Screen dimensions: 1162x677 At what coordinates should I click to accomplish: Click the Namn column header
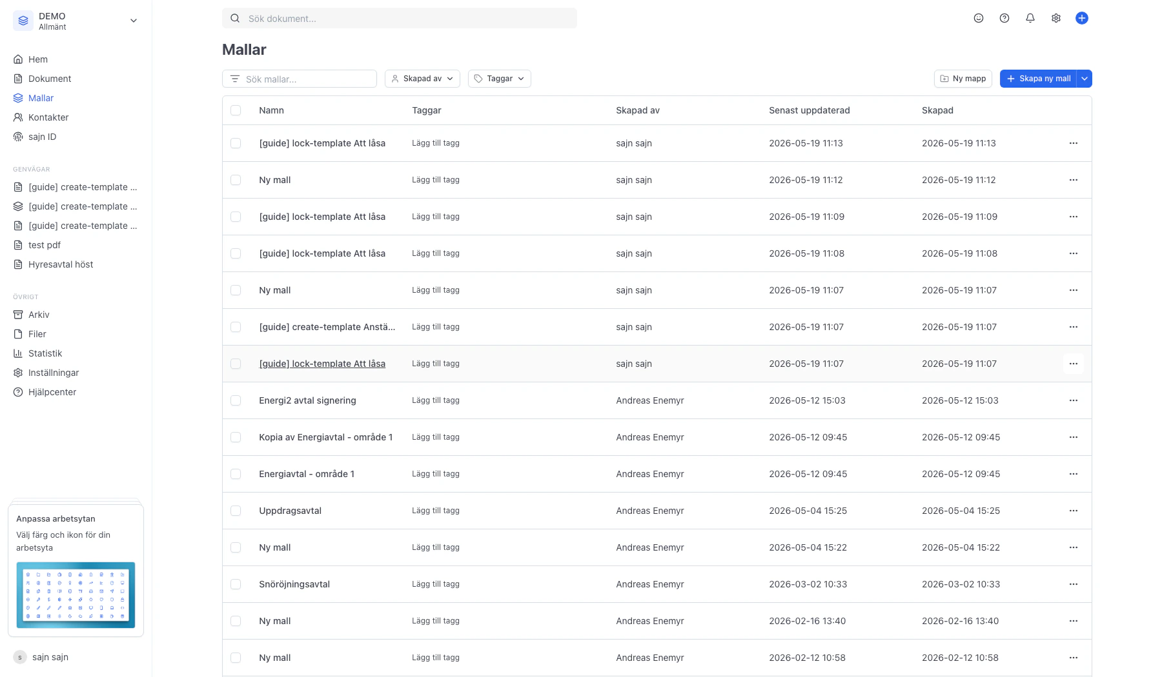271,110
